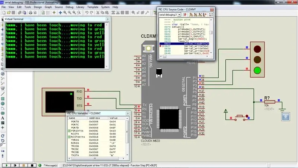Close the Virtual Terminal window

[108, 19]
